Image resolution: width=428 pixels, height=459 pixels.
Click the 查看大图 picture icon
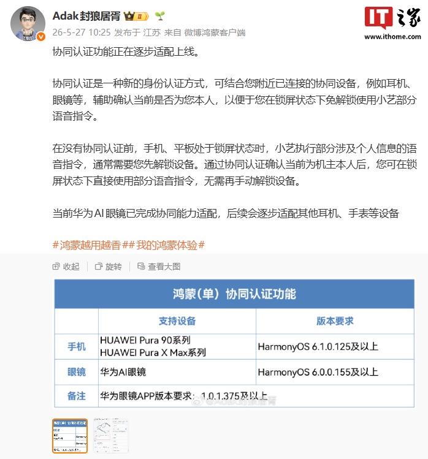click(x=141, y=266)
